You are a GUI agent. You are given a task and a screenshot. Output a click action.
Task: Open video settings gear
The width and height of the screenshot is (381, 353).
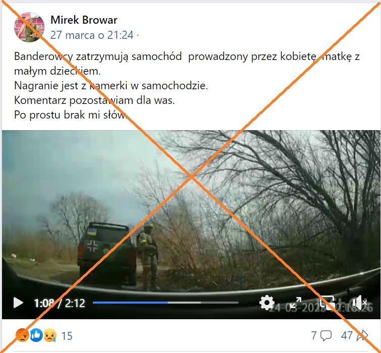[267, 303]
